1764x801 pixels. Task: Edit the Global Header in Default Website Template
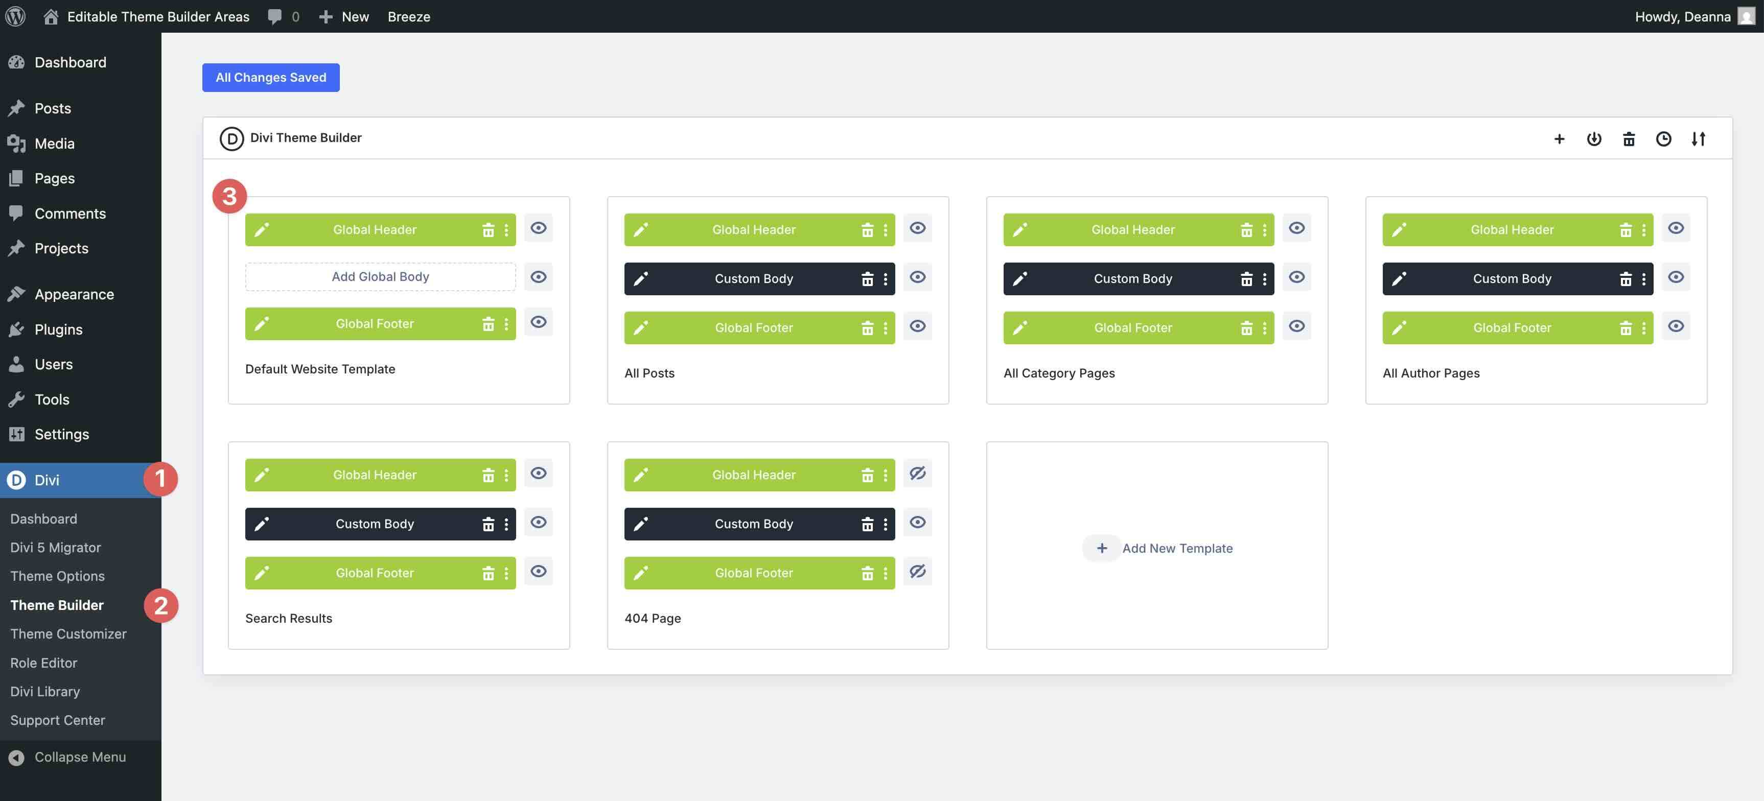[262, 229]
